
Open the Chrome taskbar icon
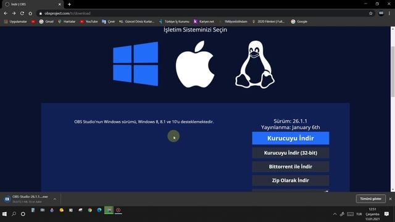click(x=90, y=210)
